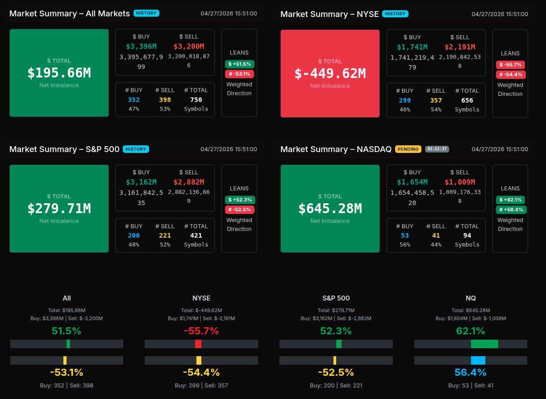546x399 pixels.
Task: Select the $ +62.1% NASDAQ lean badge
Action: pos(510,200)
